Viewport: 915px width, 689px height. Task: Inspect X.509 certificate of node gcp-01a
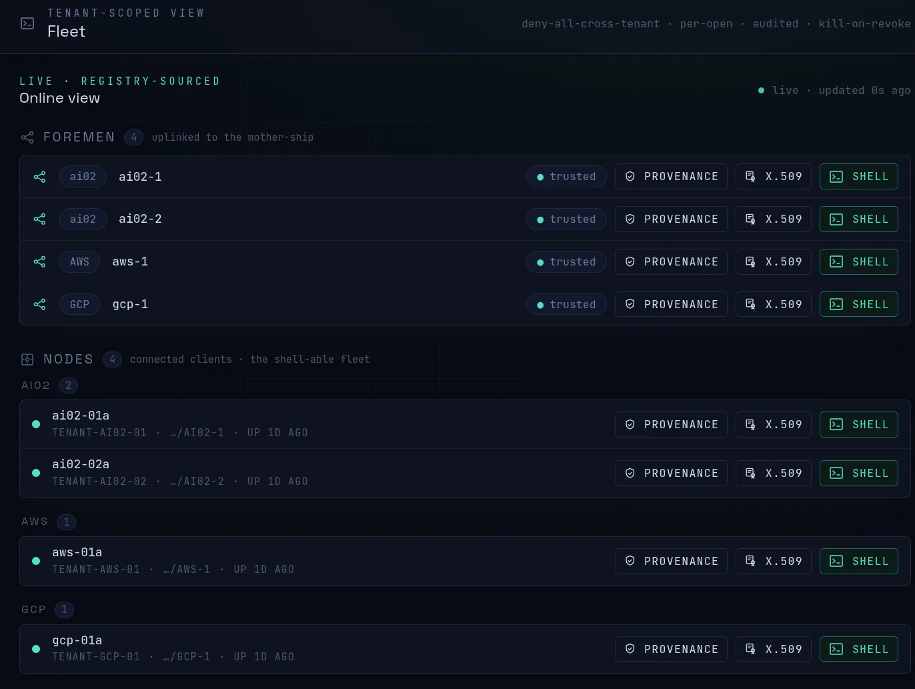773,650
